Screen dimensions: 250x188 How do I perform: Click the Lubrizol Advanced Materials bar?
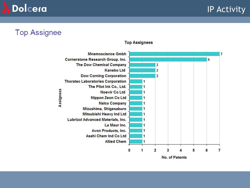click(136, 120)
